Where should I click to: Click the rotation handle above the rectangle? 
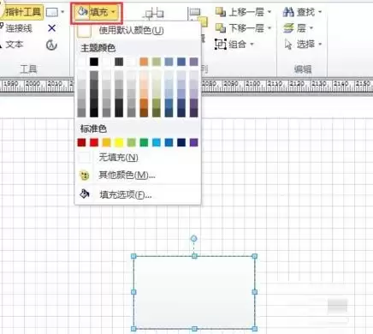point(194,238)
